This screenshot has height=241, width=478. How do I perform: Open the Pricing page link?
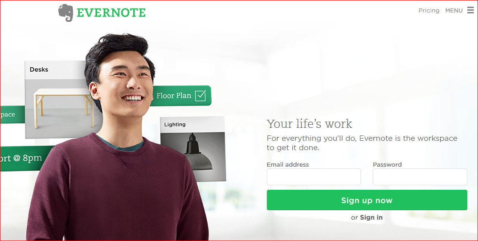coord(429,10)
